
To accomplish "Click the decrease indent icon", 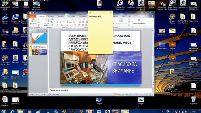I will (x=79, y=22).
